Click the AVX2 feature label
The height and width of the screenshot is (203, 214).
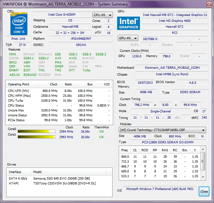coord(73,58)
